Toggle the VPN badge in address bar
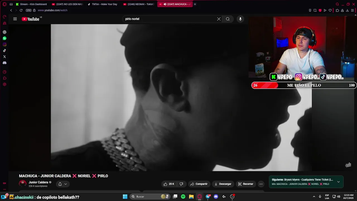 pyautogui.click(x=28, y=10)
